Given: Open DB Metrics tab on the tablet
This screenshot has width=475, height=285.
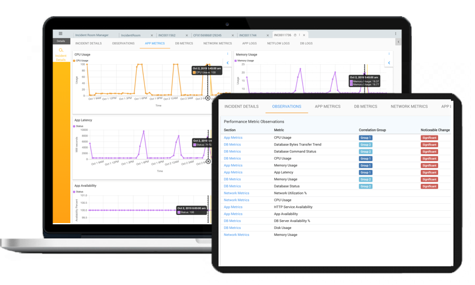Looking at the screenshot, I should (x=366, y=107).
